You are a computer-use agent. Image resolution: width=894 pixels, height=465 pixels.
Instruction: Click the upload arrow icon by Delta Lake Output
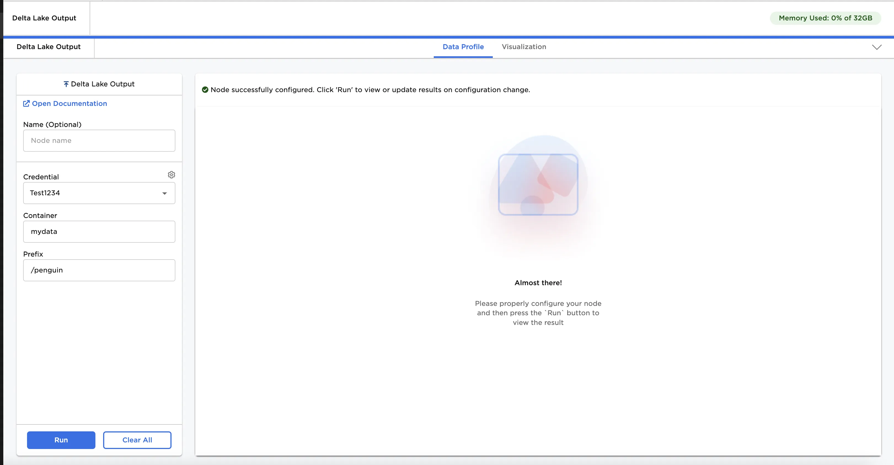(66, 84)
